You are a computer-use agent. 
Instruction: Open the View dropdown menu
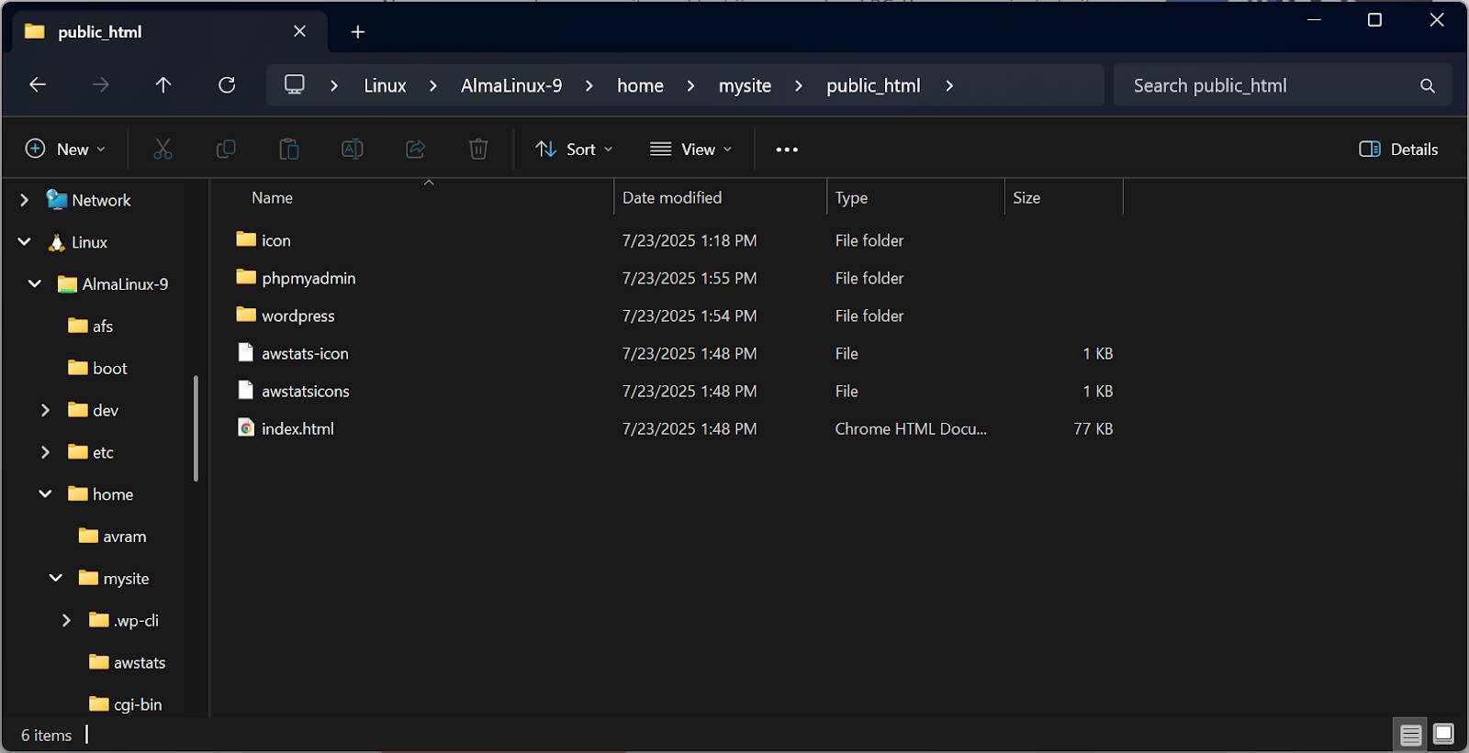(x=691, y=149)
